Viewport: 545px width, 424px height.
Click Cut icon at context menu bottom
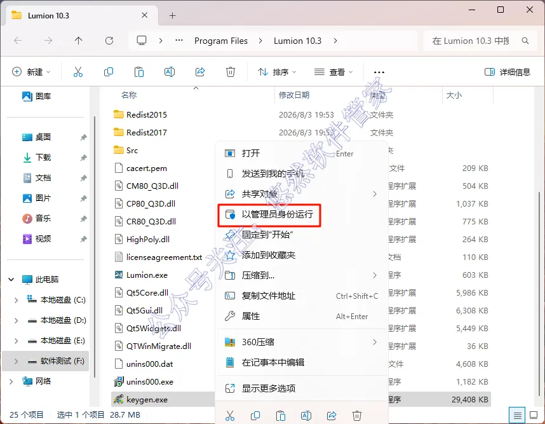(x=230, y=415)
